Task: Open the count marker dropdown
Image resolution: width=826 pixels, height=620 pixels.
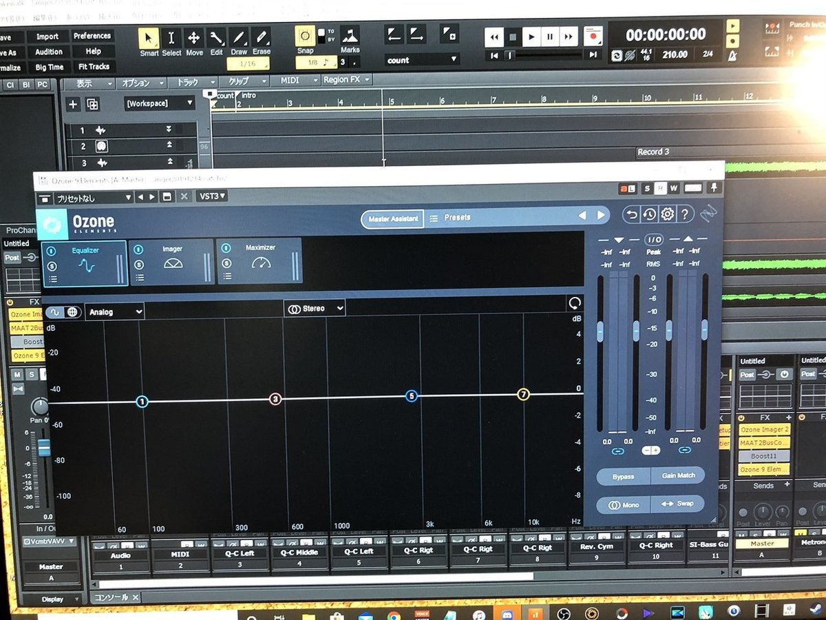Action: coord(422,60)
